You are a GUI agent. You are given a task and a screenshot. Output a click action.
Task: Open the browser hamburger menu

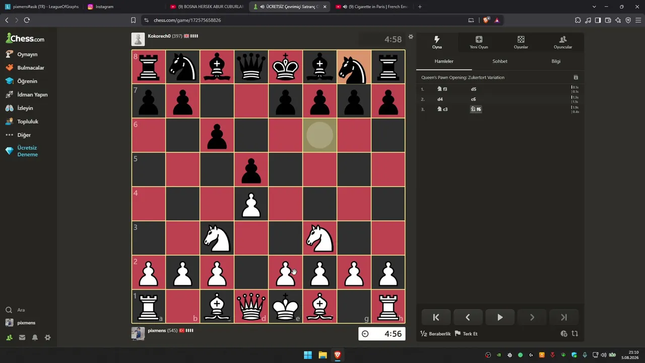(x=638, y=20)
